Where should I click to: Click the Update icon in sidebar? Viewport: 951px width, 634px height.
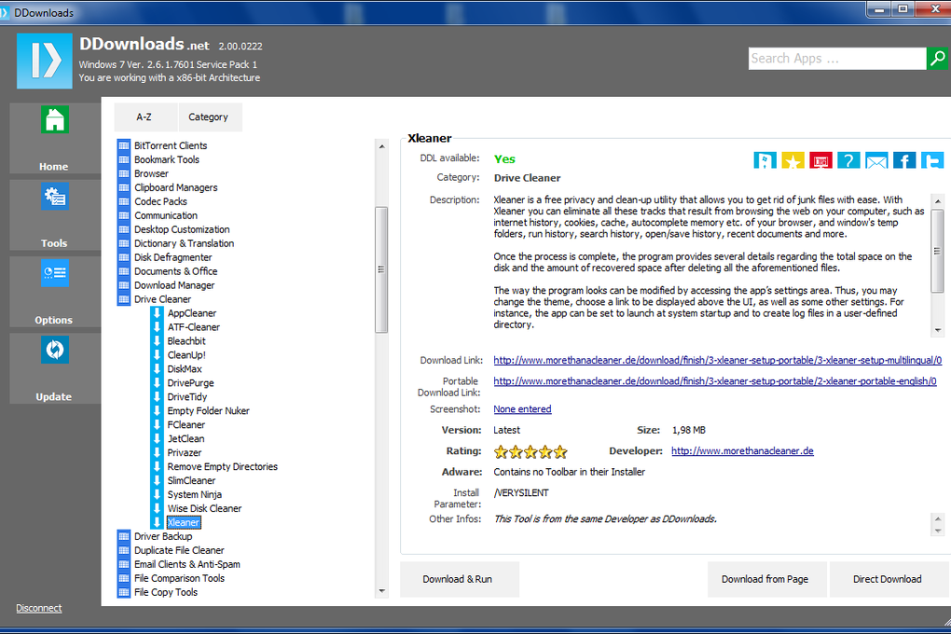pos(55,350)
